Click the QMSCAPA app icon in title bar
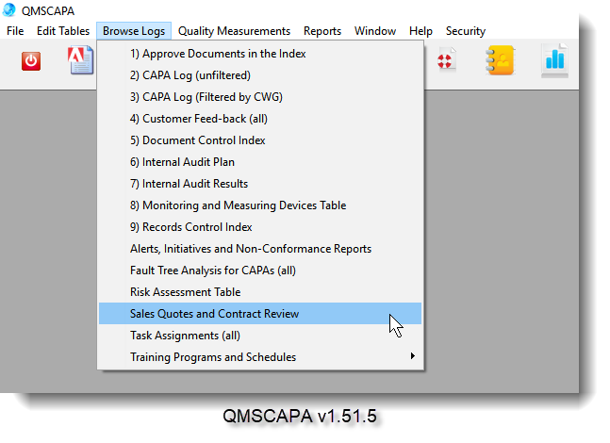610x443 pixels. point(11,10)
